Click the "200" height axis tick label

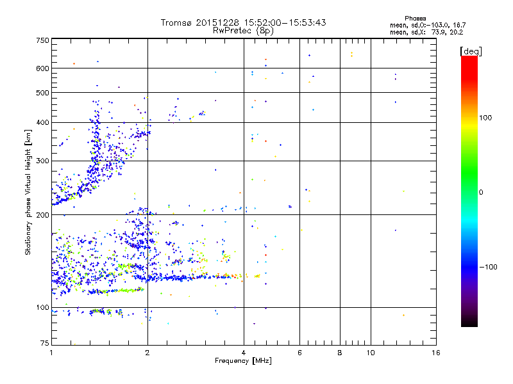tap(42, 215)
